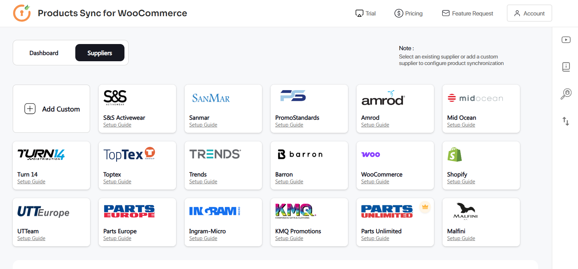Select the Parts Unlimited supplier name
578x269 pixels.
(x=381, y=231)
